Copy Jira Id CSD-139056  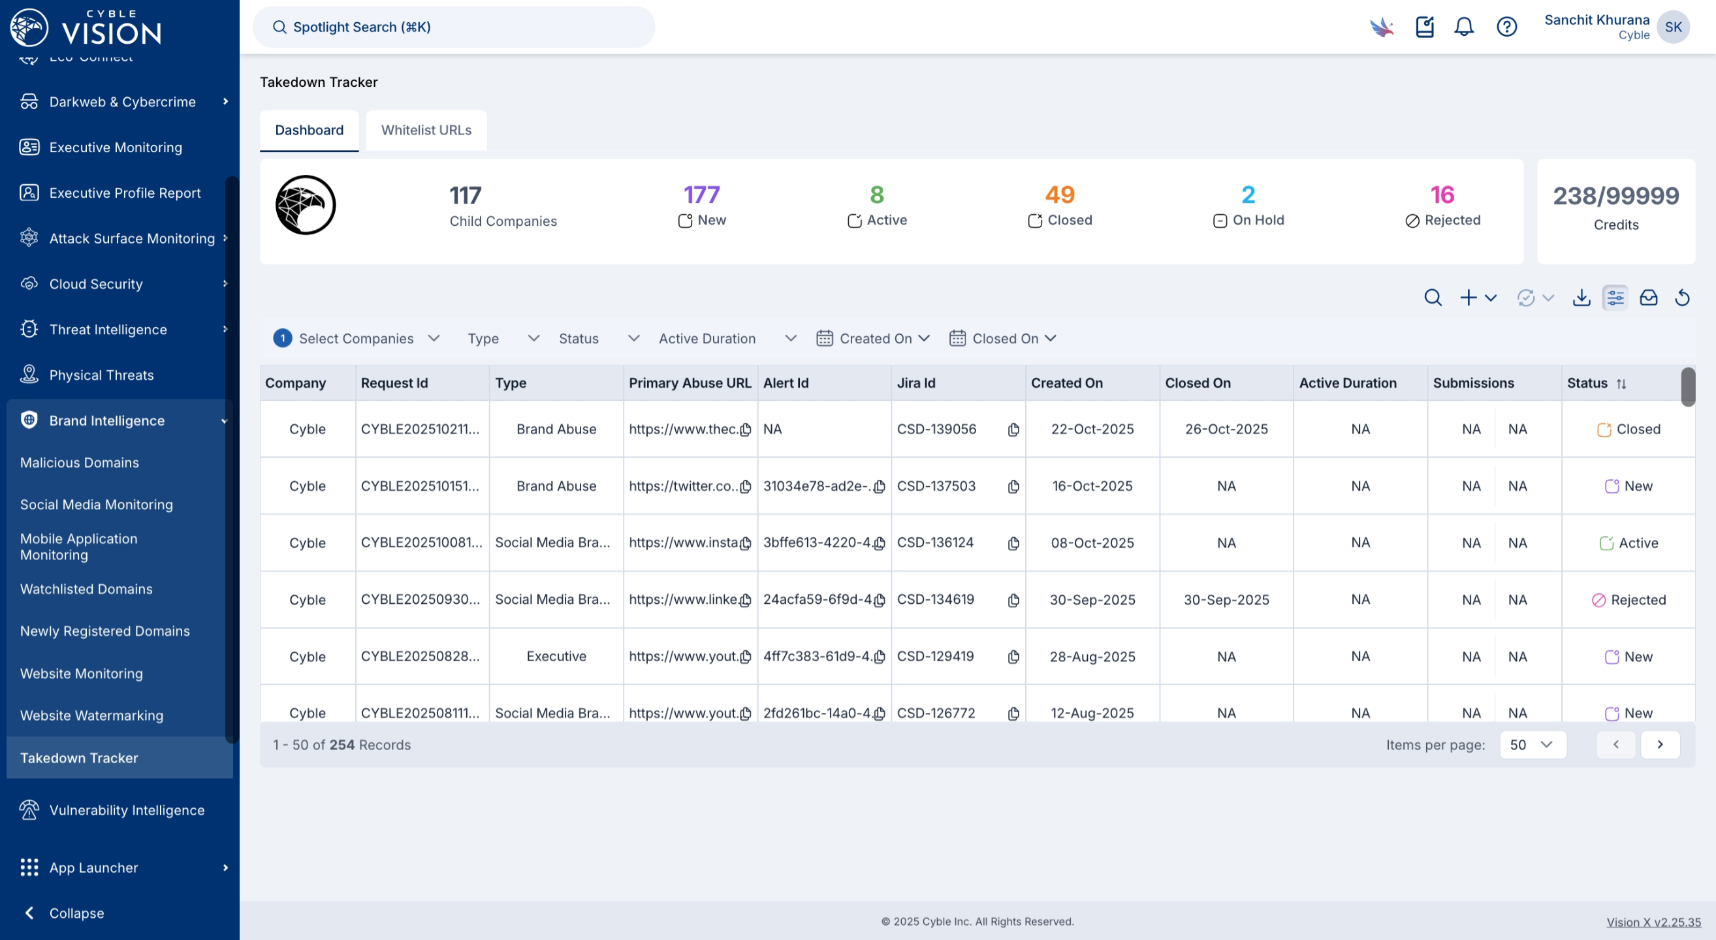(x=1013, y=430)
